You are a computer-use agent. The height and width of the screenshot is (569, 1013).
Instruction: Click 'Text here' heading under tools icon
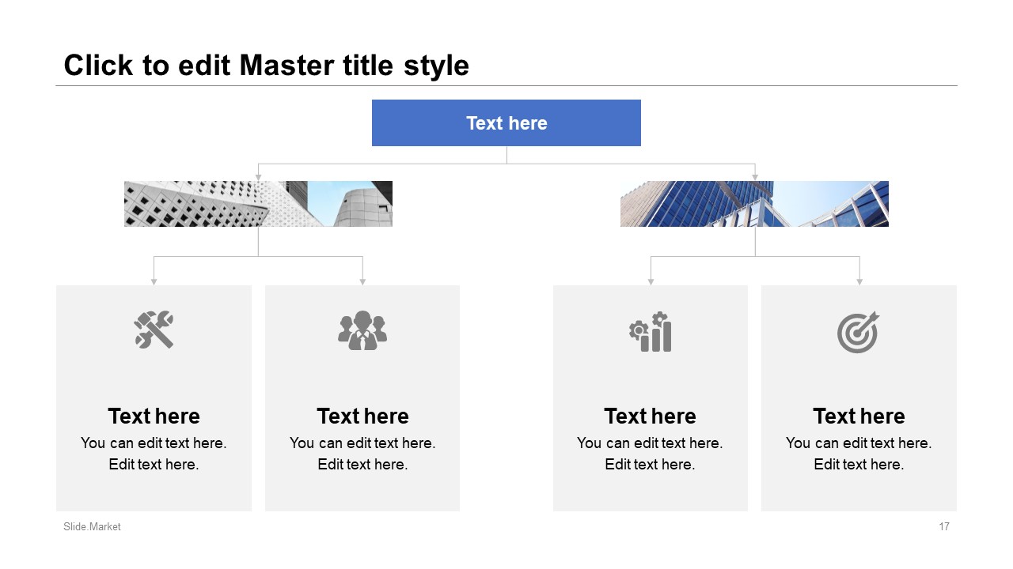(154, 416)
